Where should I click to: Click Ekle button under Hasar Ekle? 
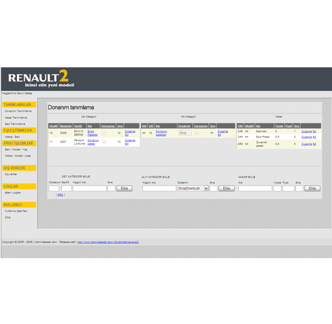coord(312,188)
